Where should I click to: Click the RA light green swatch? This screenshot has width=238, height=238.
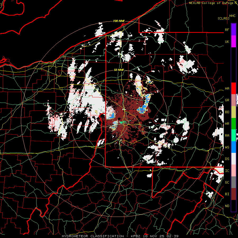tap(234, 135)
